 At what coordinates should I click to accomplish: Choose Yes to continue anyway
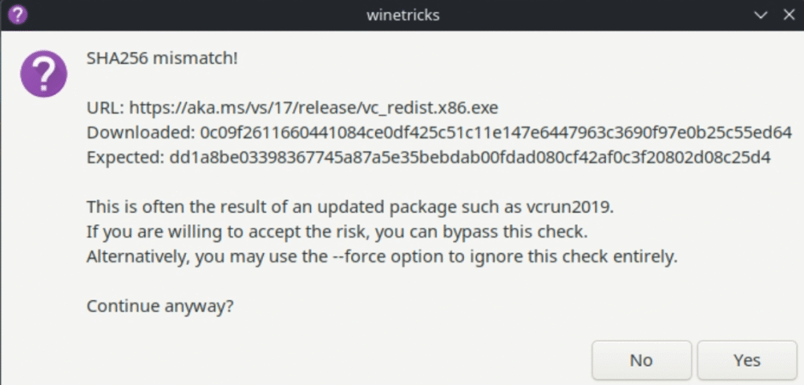coord(747,361)
